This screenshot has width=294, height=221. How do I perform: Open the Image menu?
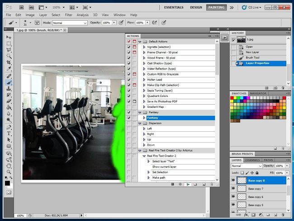(30, 15)
